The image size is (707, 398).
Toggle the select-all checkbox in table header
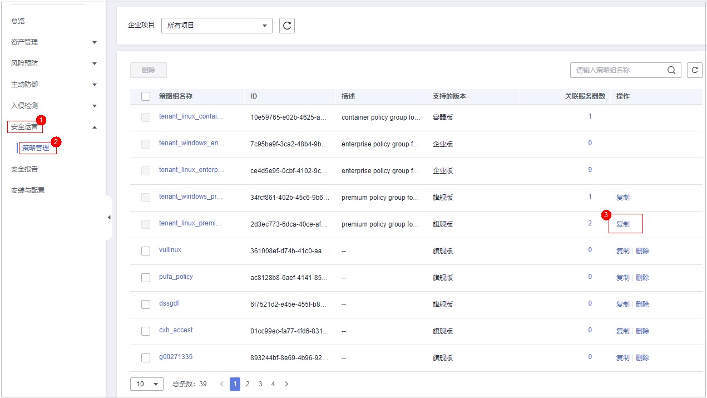pyautogui.click(x=146, y=96)
